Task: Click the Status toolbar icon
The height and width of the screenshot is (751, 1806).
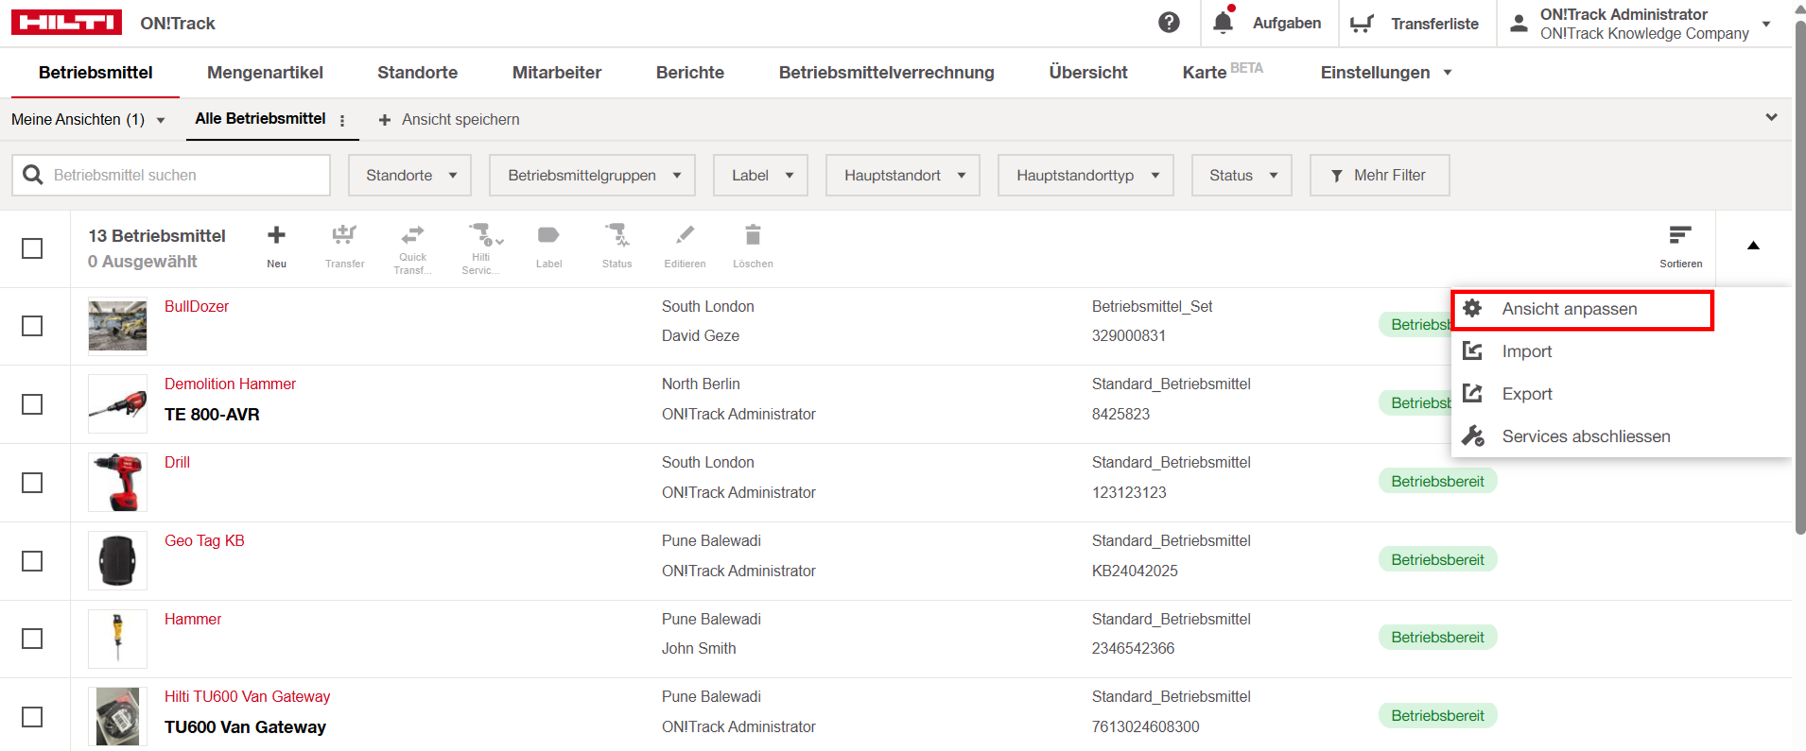Action: (617, 235)
